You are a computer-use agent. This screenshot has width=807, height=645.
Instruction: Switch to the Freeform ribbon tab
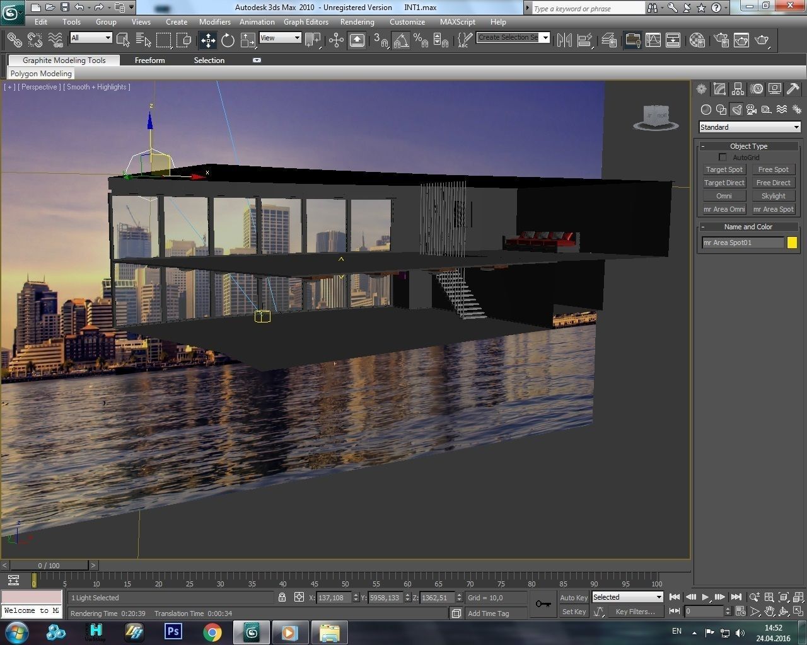pyautogui.click(x=150, y=60)
